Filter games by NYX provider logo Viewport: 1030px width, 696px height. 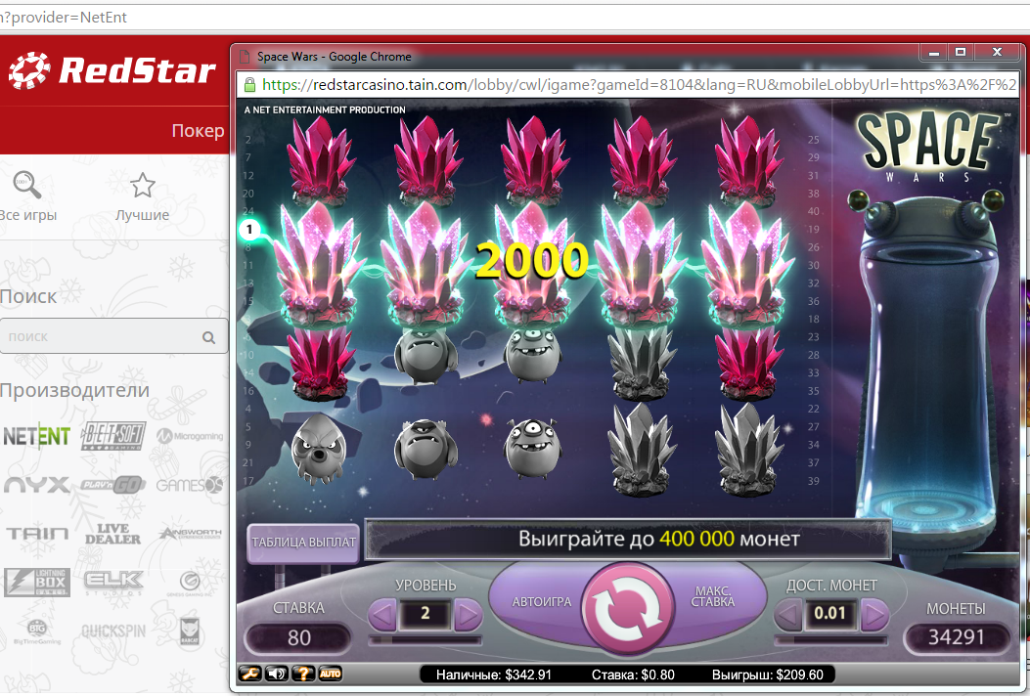(36, 485)
